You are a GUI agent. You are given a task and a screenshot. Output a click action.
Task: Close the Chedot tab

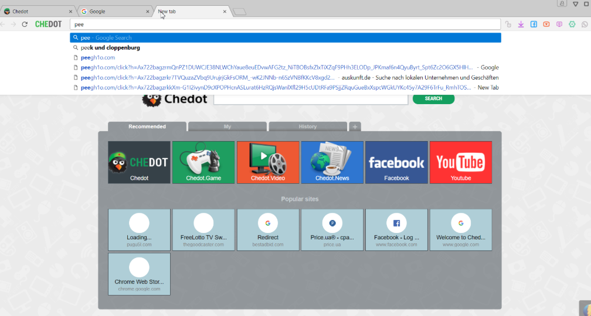[70, 12]
